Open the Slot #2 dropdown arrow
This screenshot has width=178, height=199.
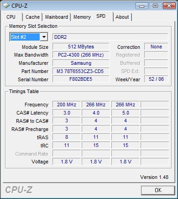tap(44, 37)
